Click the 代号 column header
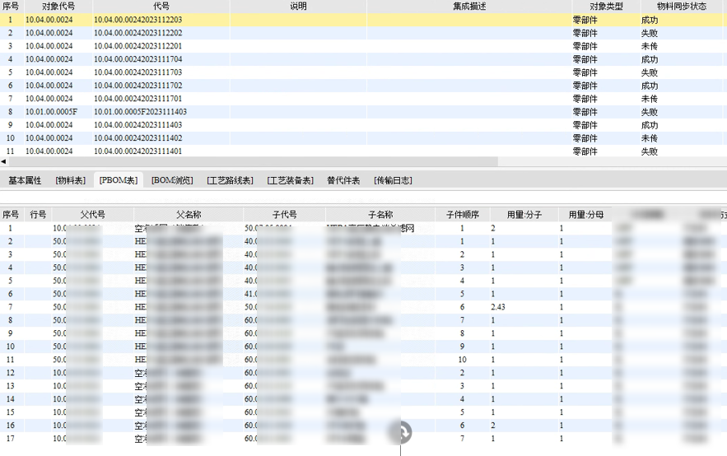Screen dimensions: 727x456 point(161,6)
